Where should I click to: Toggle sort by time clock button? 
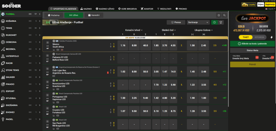coord(214,22)
